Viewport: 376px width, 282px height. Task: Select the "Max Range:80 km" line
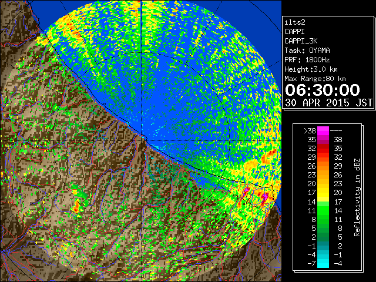point(315,79)
